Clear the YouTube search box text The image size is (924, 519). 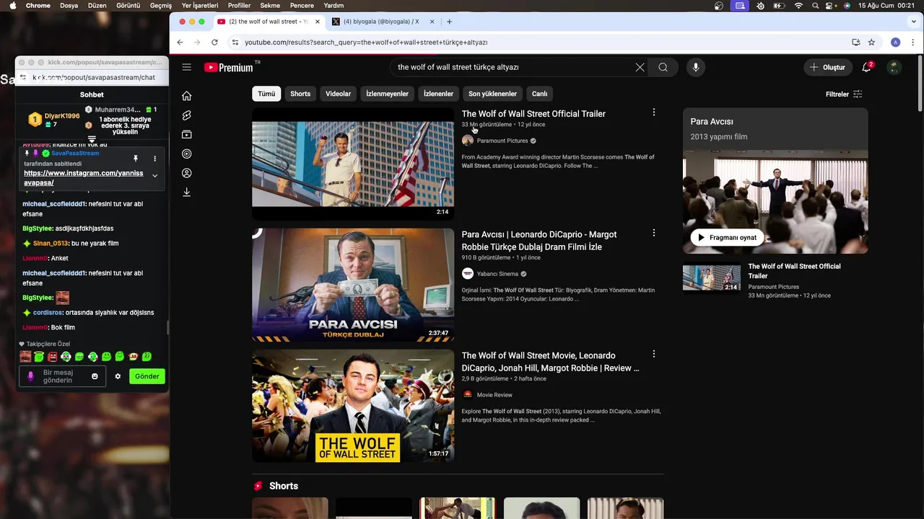pyautogui.click(x=640, y=67)
